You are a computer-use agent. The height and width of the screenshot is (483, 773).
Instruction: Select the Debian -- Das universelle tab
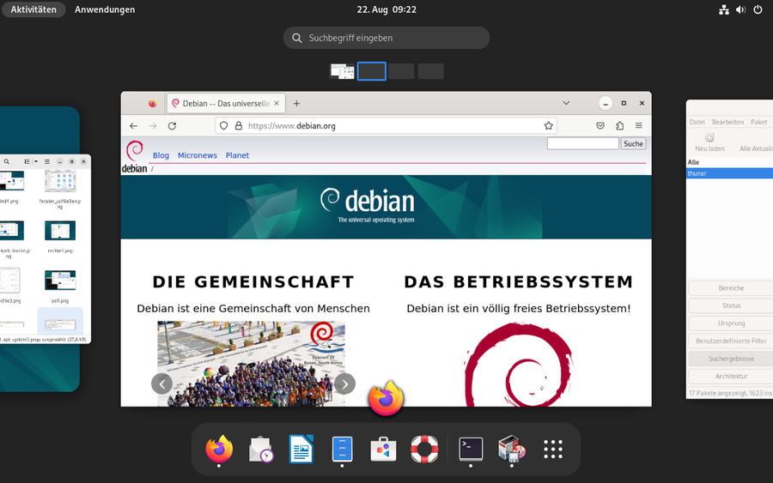pos(226,104)
